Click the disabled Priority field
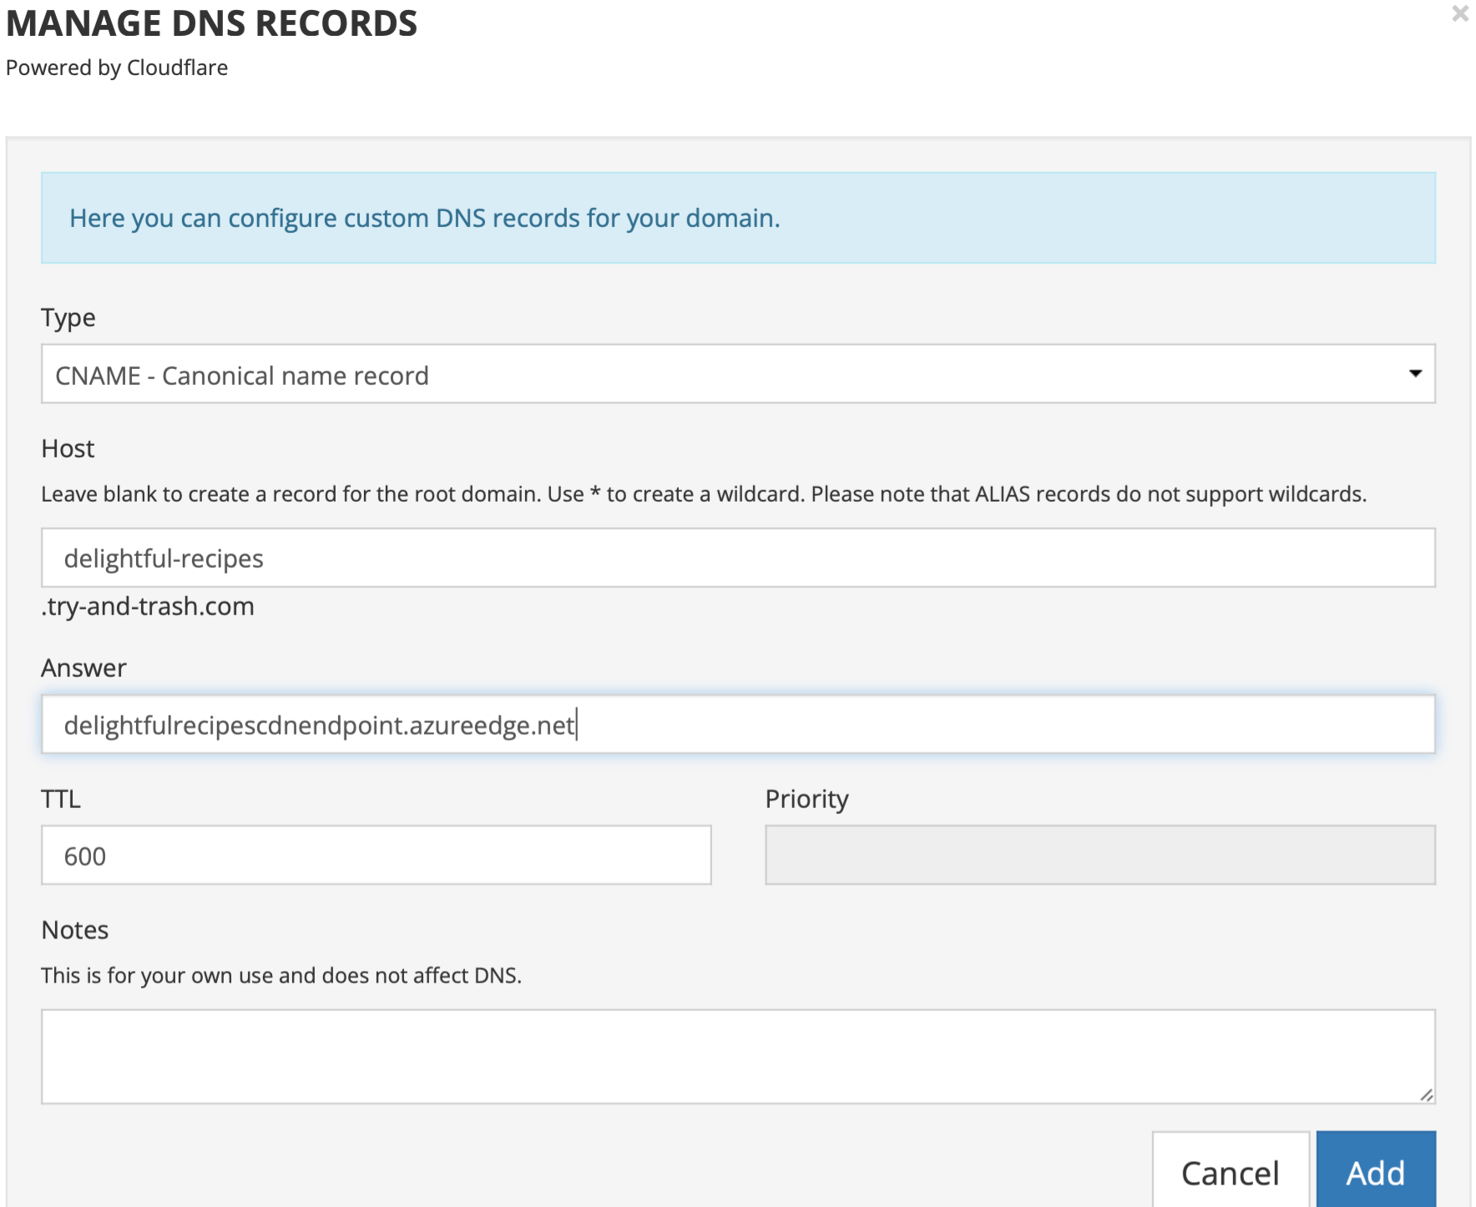The height and width of the screenshot is (1207, 1476). tap(1100, 856)
